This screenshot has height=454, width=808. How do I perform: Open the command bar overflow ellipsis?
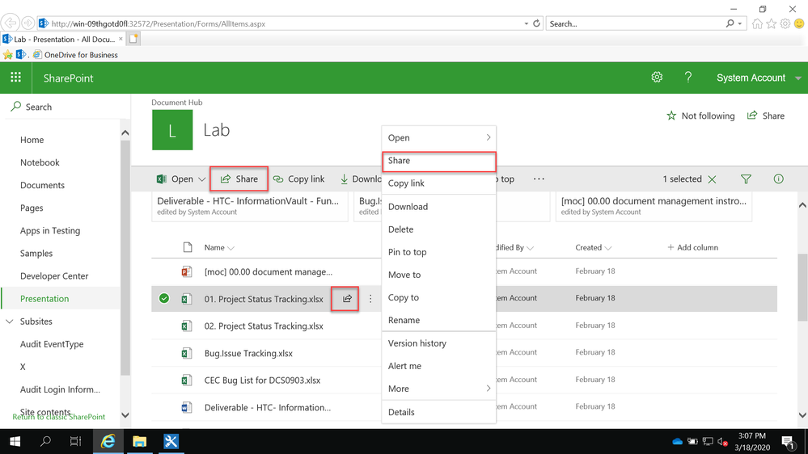539,179
